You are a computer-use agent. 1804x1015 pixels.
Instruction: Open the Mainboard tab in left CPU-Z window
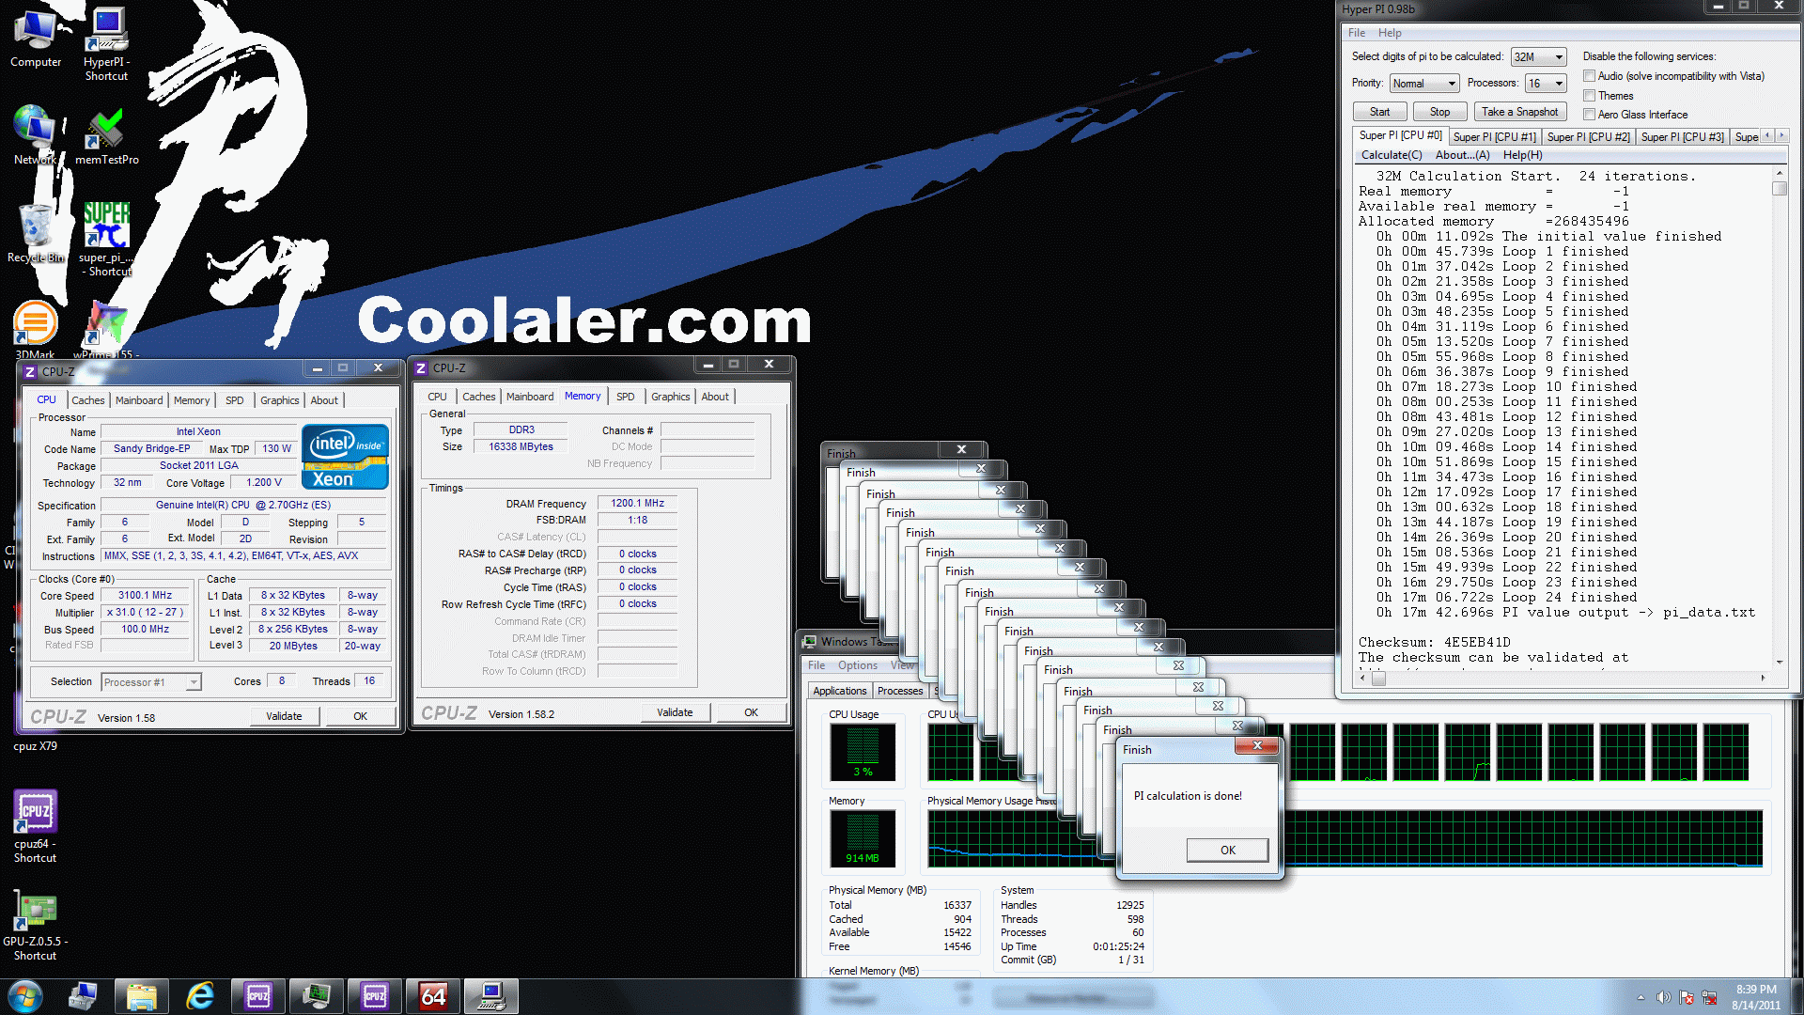(139, 400)
